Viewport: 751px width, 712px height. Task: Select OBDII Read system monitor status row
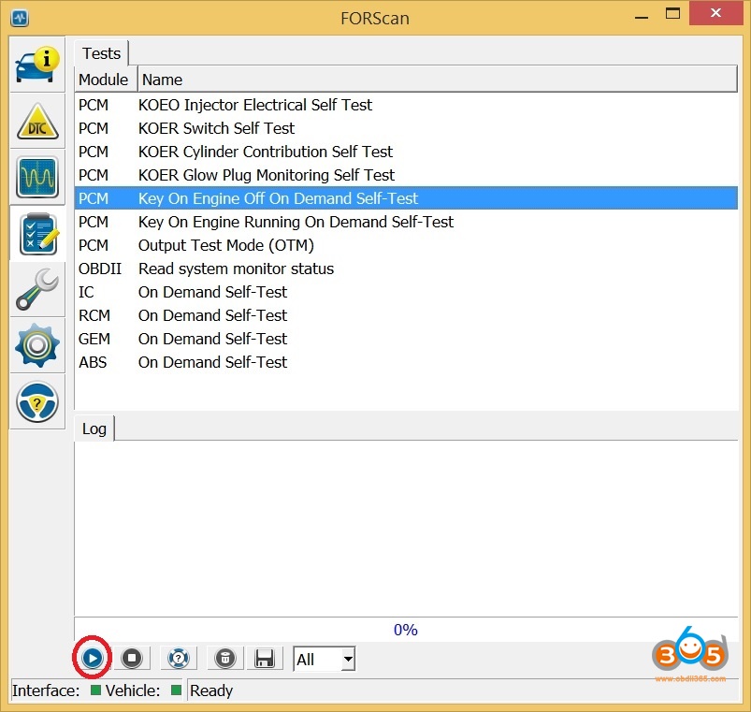tap(406, 269)
